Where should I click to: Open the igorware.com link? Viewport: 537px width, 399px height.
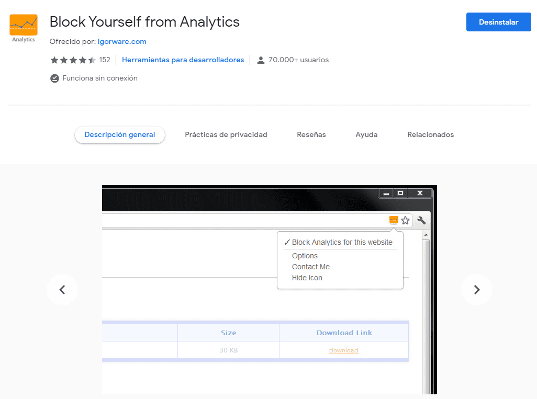tap(122, 41)
